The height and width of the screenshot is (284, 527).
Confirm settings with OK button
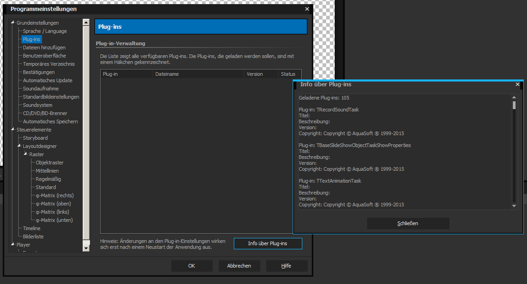click(192, 266)
